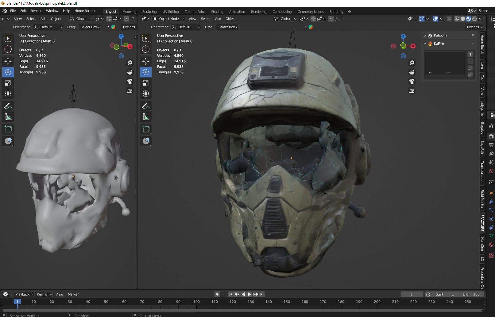Open the FRACTURE sidebar tab

click(482, 223)
